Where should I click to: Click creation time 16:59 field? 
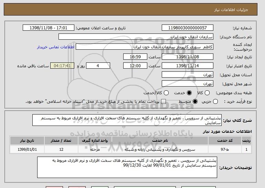click(135, 57)
